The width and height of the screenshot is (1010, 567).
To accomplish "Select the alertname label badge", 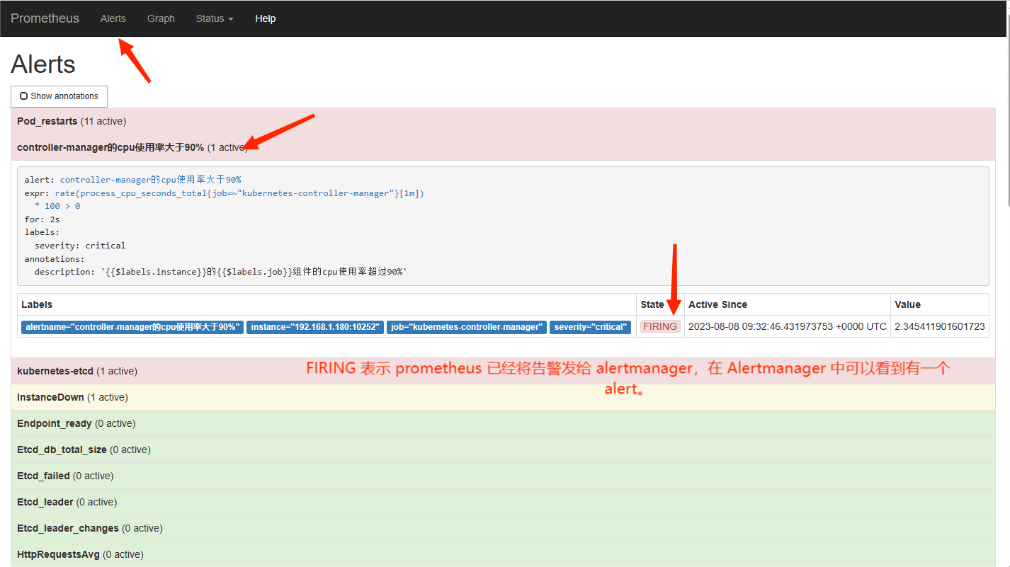I will (x=132, y=327).
